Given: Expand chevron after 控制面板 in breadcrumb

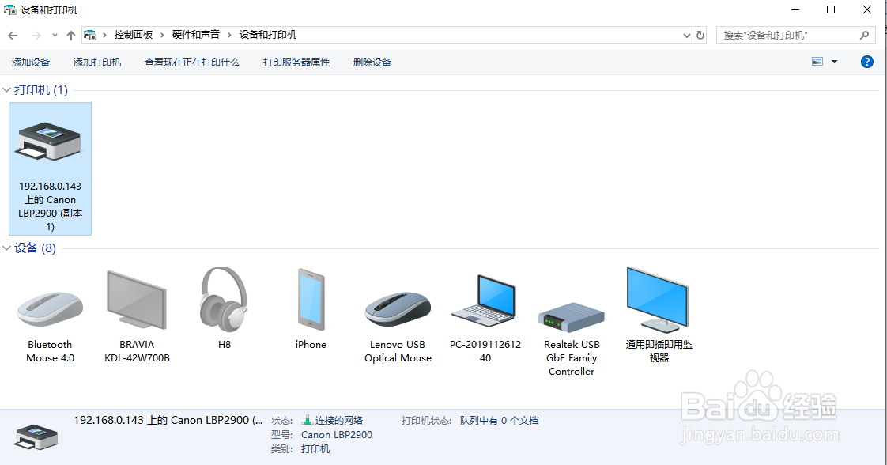Looking at the screenshot, I should 162,35.
